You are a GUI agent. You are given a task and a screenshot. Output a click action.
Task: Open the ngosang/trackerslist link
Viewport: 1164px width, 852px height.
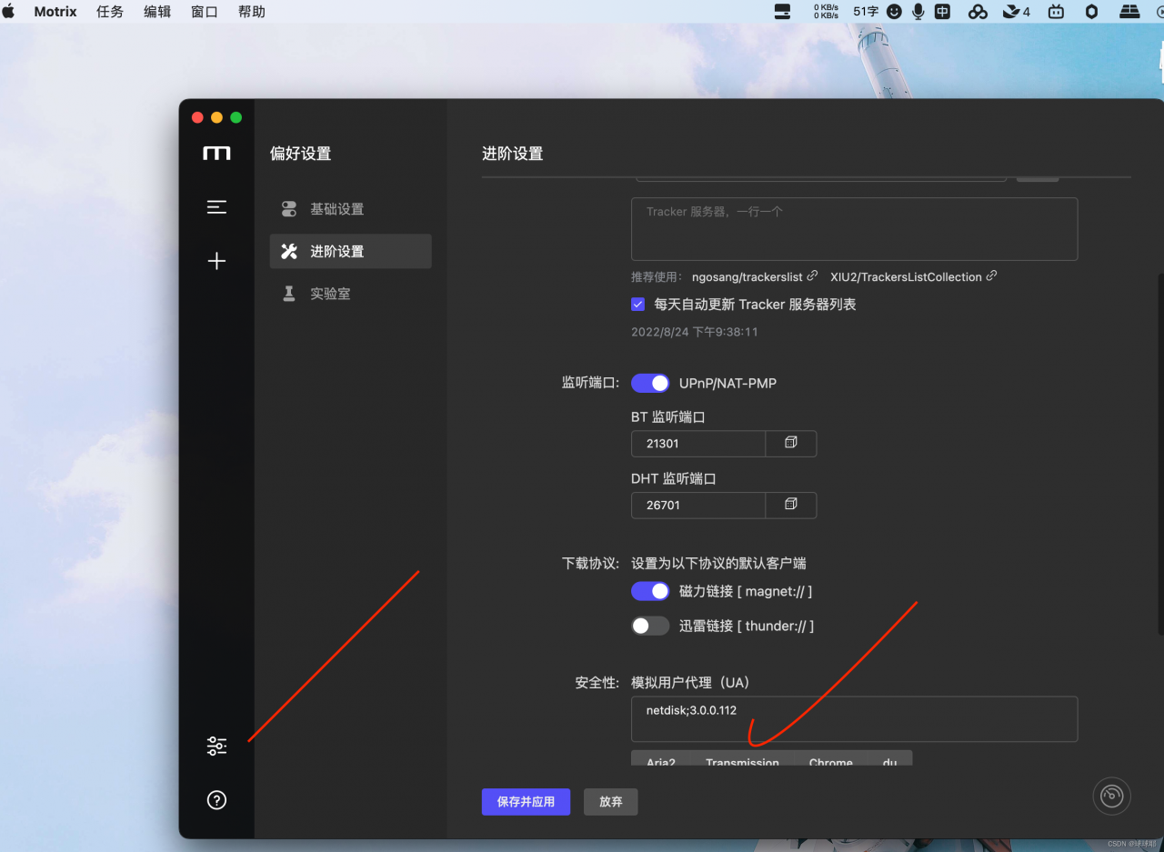point(755,277)
